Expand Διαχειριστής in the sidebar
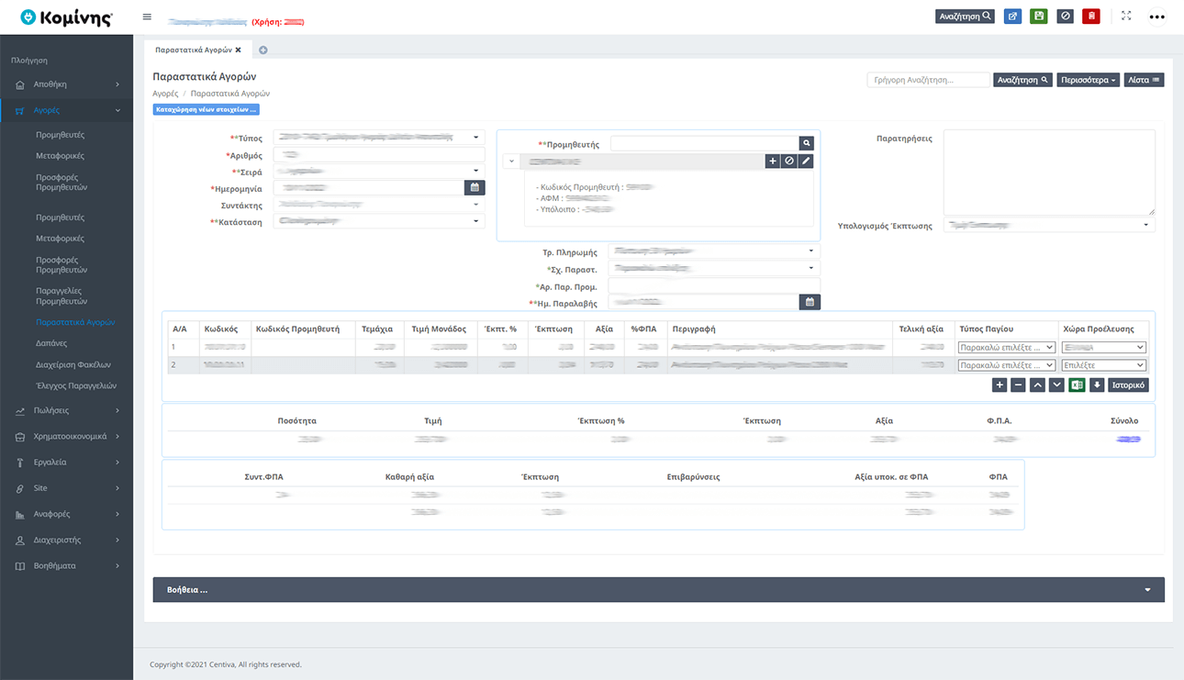Viewport: 1184px width, 680px height. click(x=66, y=540)
